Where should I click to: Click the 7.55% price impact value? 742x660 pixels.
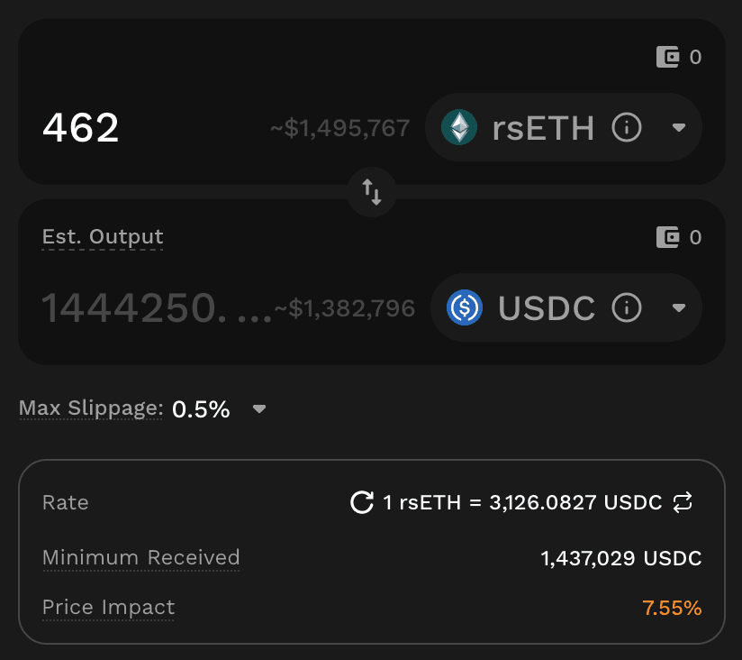[672, 608]
